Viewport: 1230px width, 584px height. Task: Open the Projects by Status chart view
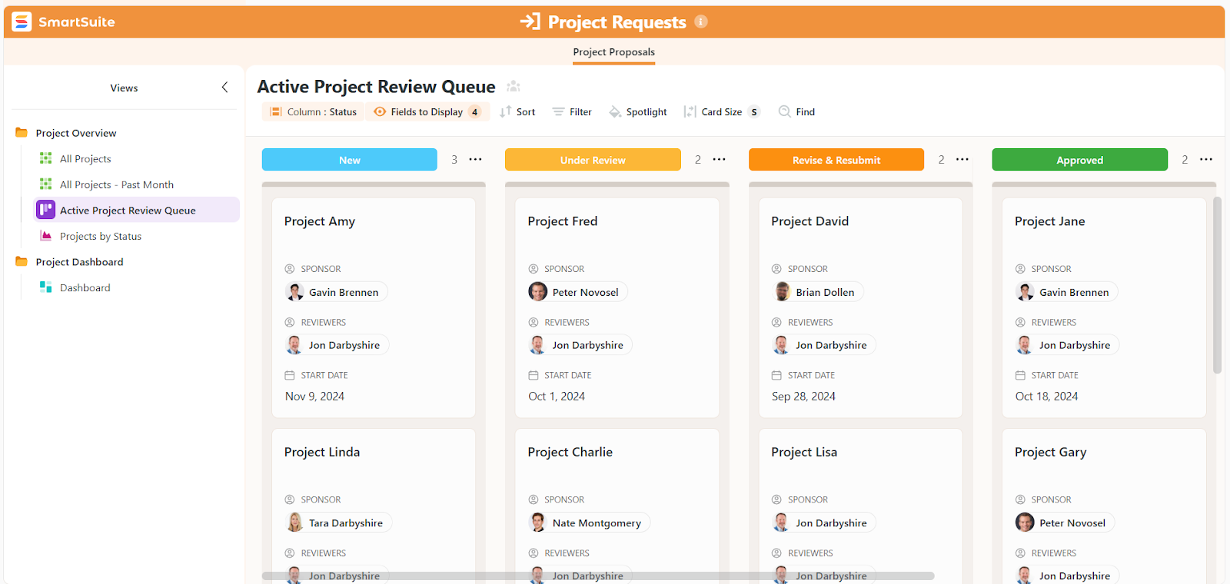coord(101,236)
